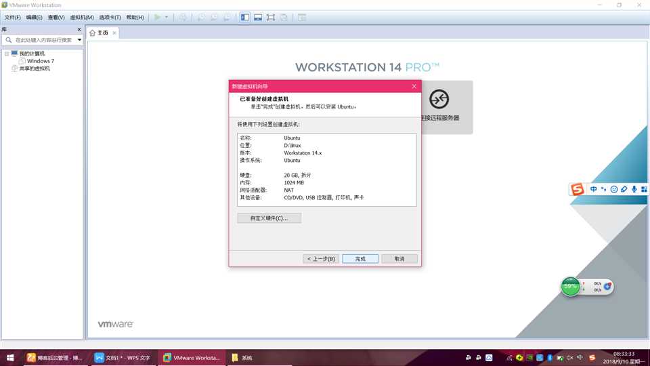Viewport: 650px width, 366px height.
Task: Click the green Power On play icon
Action: [157, 17]
